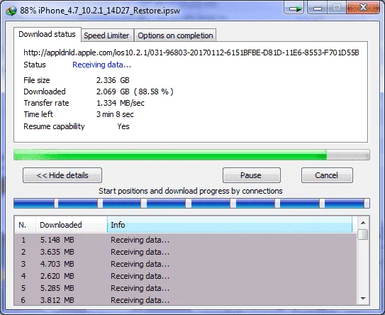The width and height of the screenshot is (385, 315).
Task: Cancel the download
Action: click(327, 175)
